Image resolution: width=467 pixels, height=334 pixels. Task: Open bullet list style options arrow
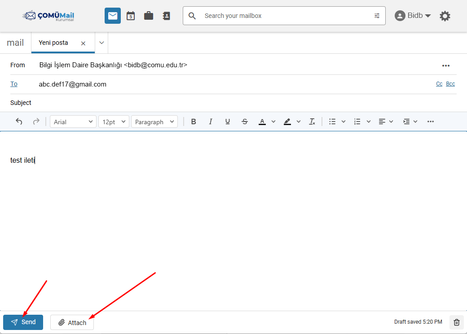[x=344, y=121]
